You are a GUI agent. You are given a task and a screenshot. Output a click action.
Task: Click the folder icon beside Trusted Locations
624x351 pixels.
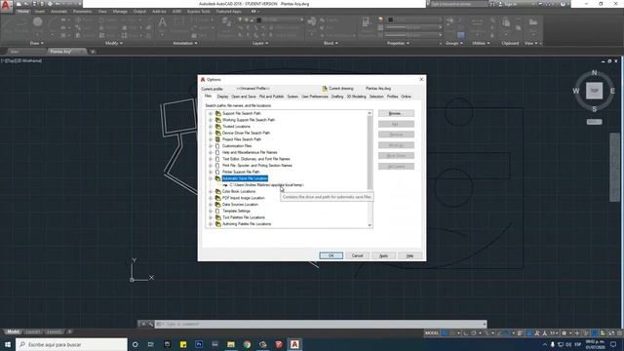[x=218, y=127]
